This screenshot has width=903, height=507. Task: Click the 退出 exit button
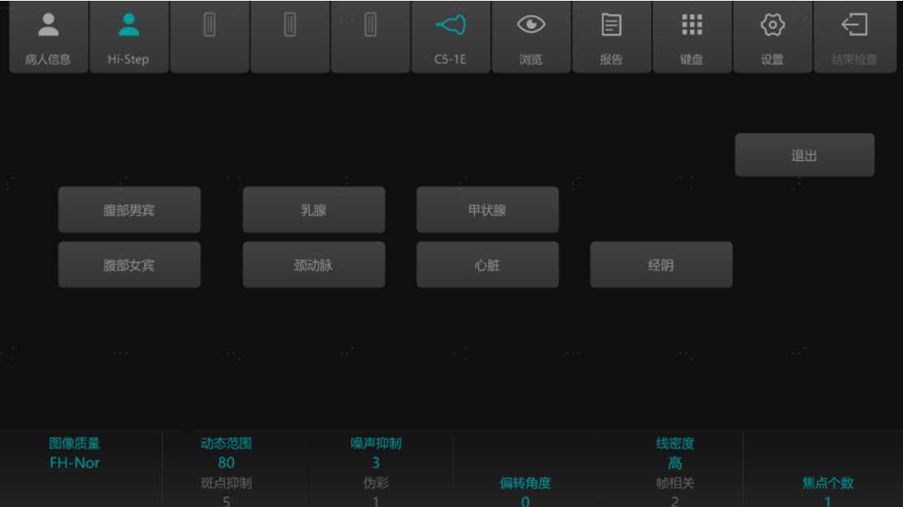804,155
